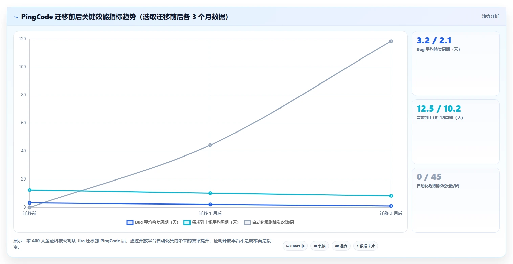The width and height of the screenshot is (513, 264).
Task: Click the 60 y-axis tick label
Action: click(23, 123)
